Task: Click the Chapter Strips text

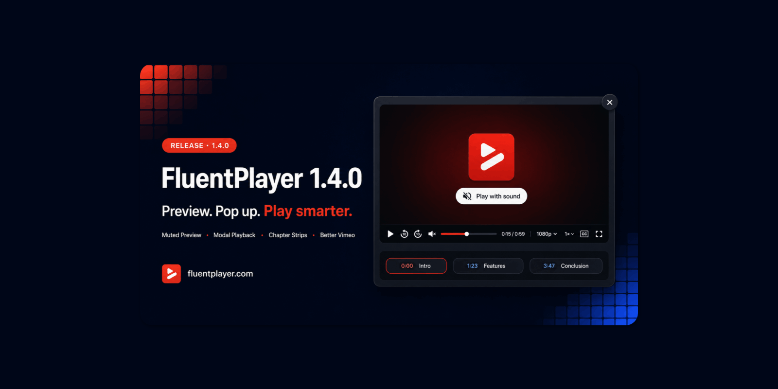Action: (x=288, y=235)
